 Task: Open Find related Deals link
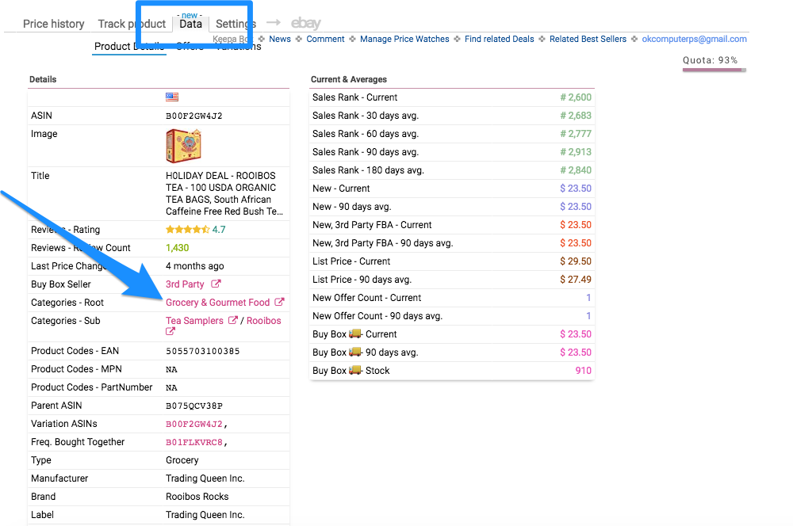click(499, 39)
